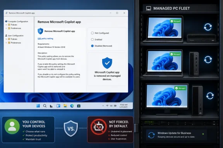Click the VS. shield badge

point(71,128)
